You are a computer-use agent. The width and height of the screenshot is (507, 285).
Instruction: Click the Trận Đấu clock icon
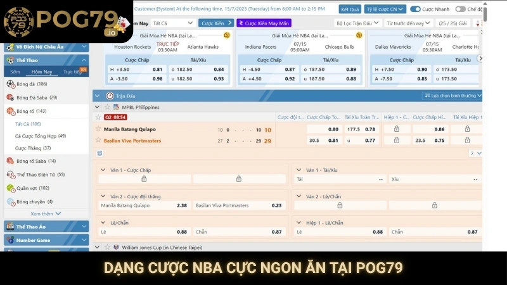(x=110, y=96)
